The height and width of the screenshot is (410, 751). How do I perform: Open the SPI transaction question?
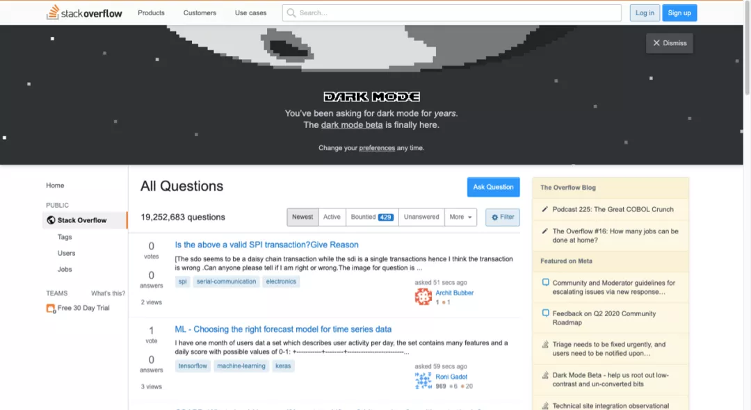tap(266, 245)
